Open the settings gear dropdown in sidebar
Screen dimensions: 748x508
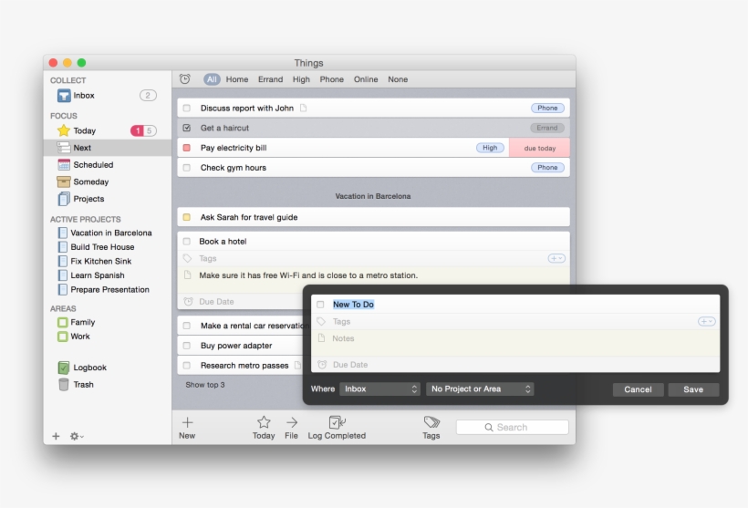pyautogui.click(x=77, y=436)
